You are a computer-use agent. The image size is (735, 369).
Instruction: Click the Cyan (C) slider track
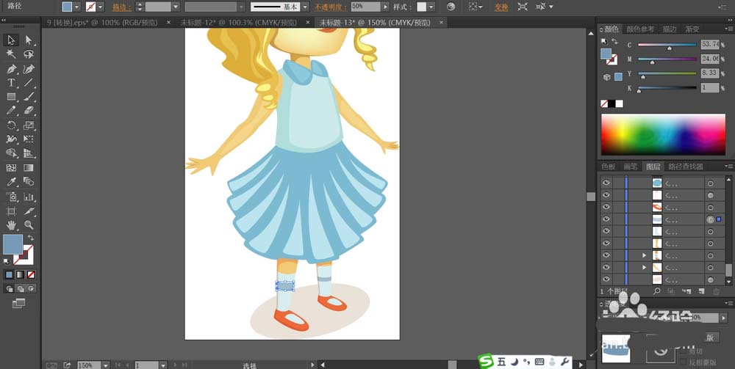[667, 45]
